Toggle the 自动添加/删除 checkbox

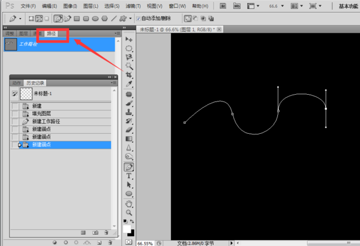[x=138, y=19]
